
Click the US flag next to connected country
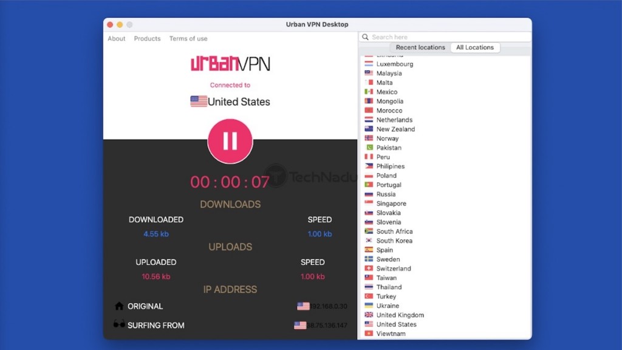coord(199,101)
